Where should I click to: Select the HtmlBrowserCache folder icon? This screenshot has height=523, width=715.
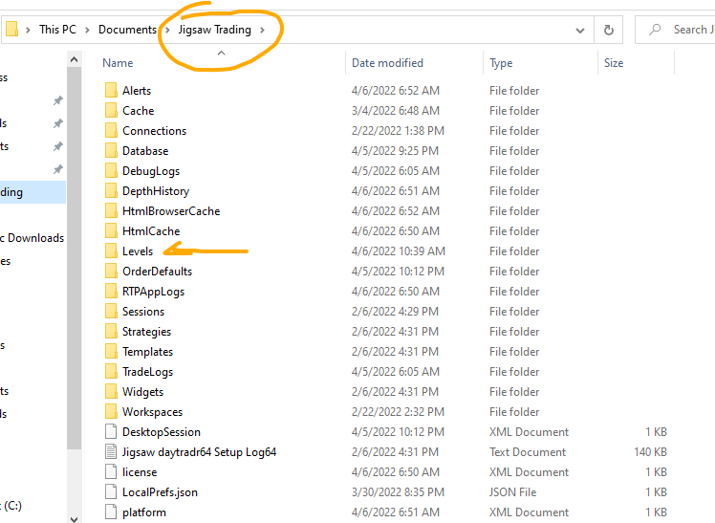tap(111, 210)
